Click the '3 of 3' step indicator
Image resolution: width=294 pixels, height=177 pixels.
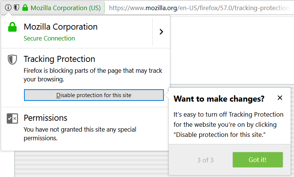[205, 160]
